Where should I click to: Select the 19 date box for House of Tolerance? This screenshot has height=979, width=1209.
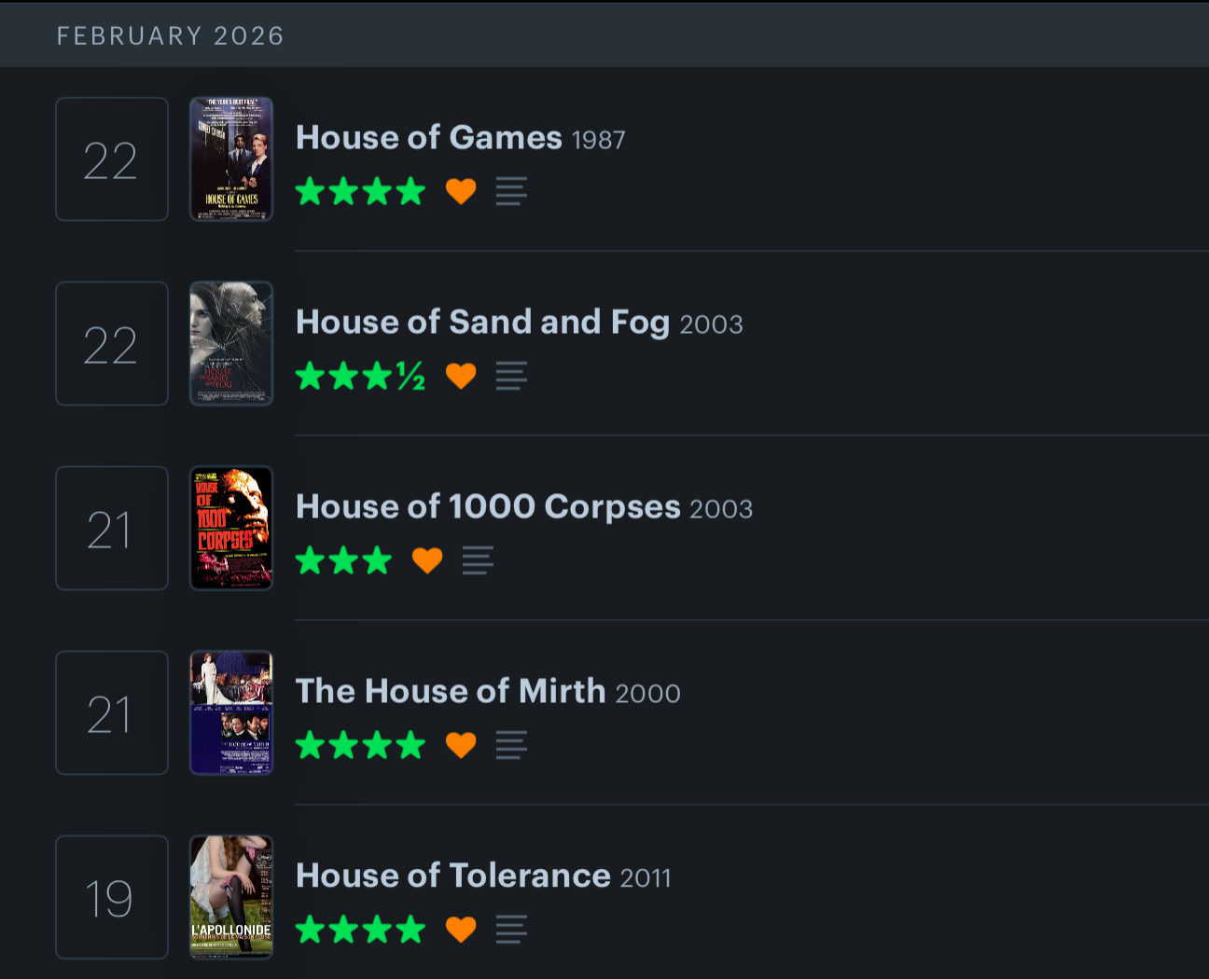click(x=112, y=897)
